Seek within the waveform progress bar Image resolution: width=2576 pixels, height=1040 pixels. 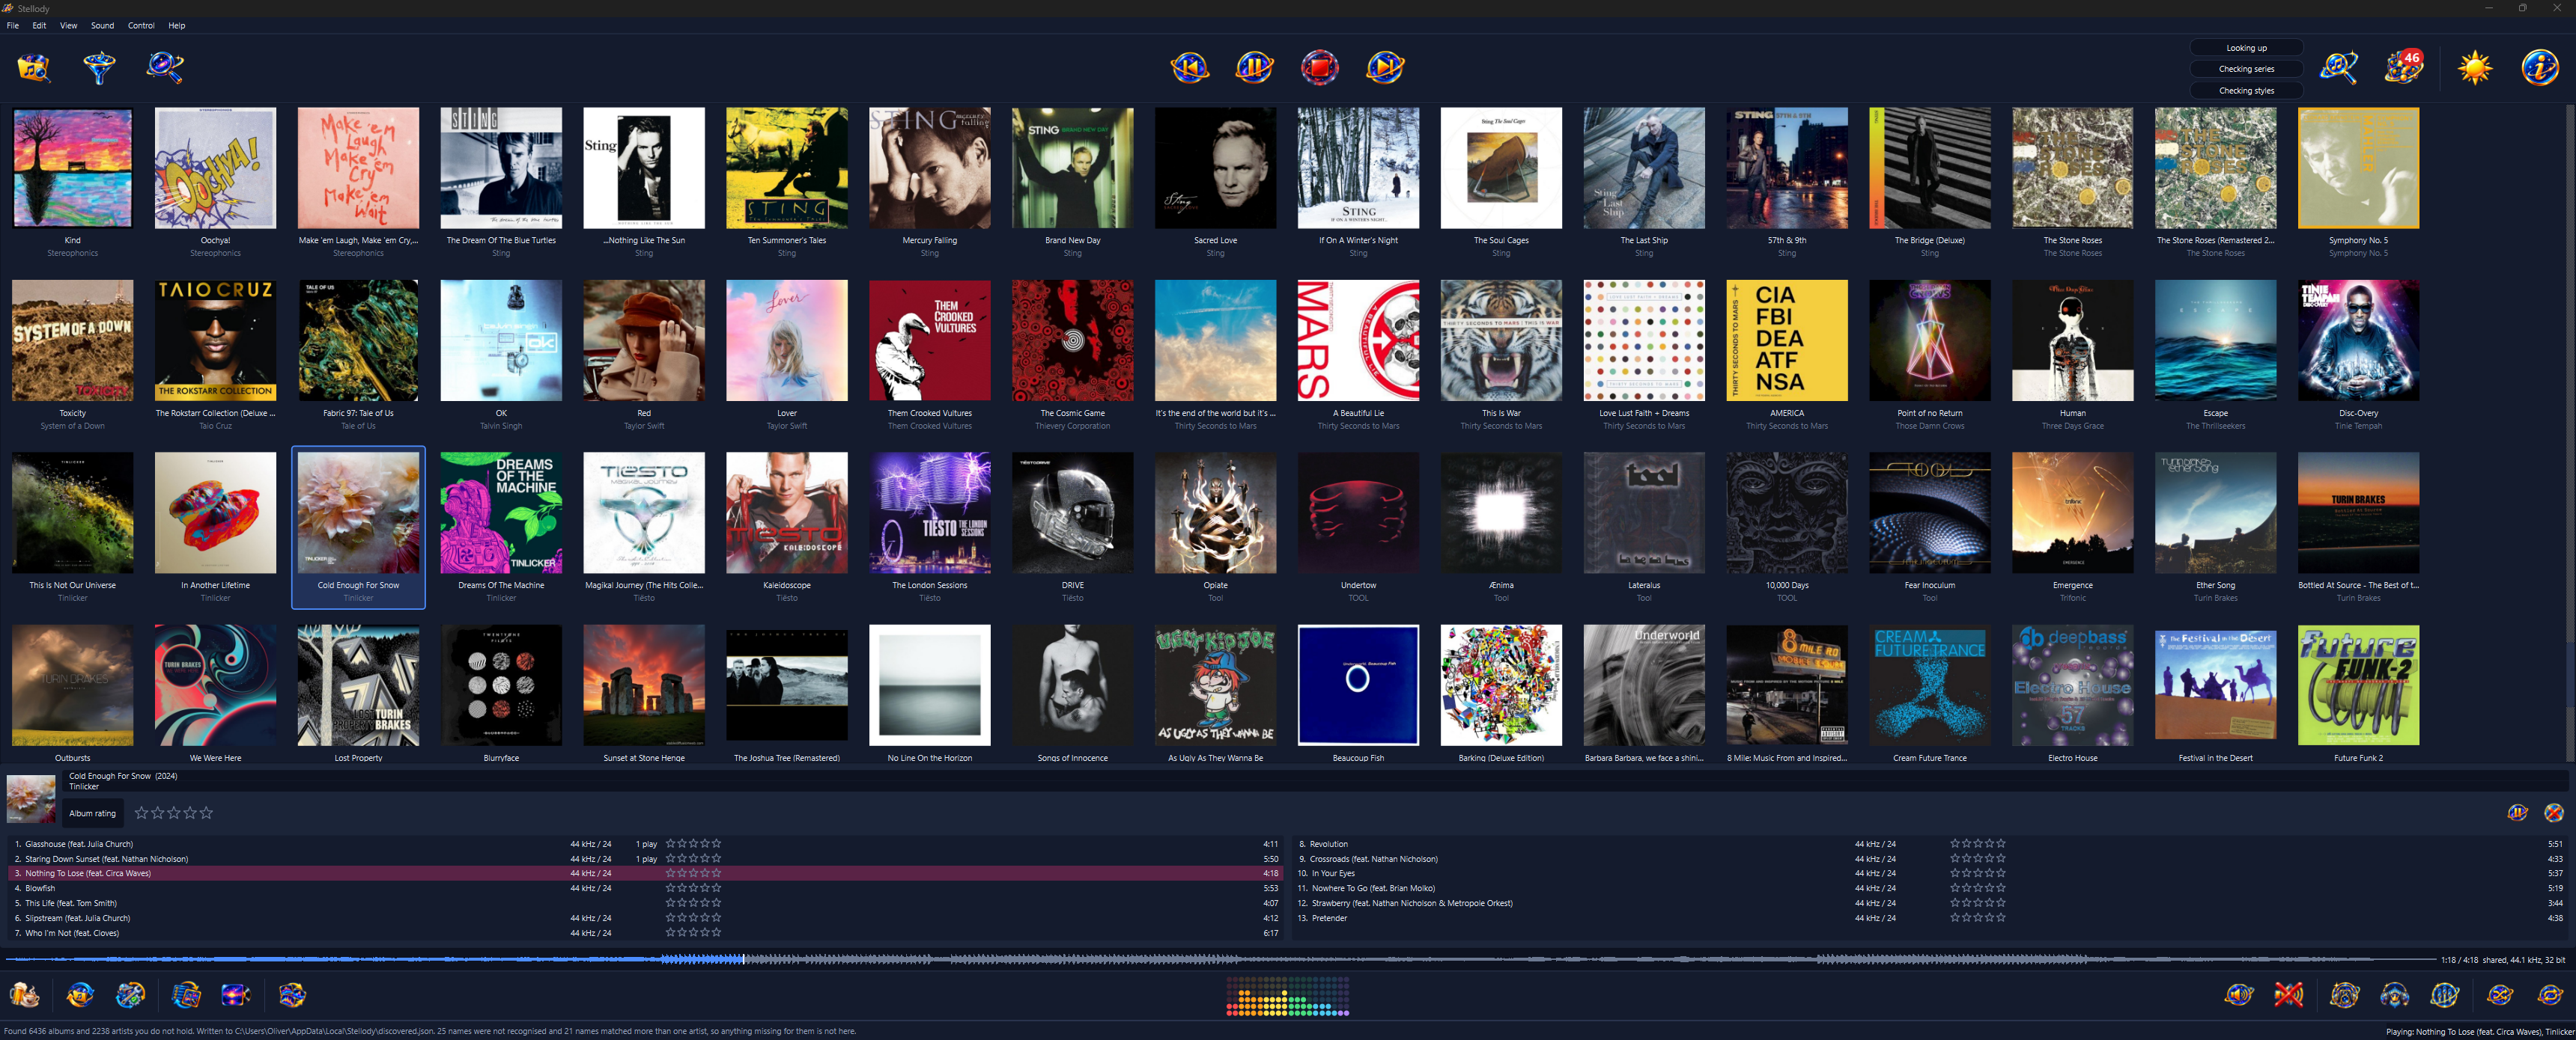tap(1220, 959)
